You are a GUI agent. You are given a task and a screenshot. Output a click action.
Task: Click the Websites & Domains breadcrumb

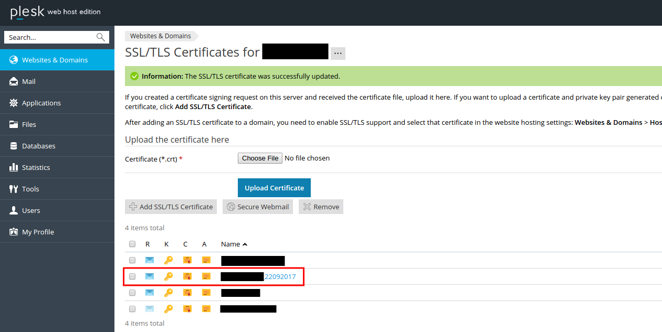click(160, 36)
